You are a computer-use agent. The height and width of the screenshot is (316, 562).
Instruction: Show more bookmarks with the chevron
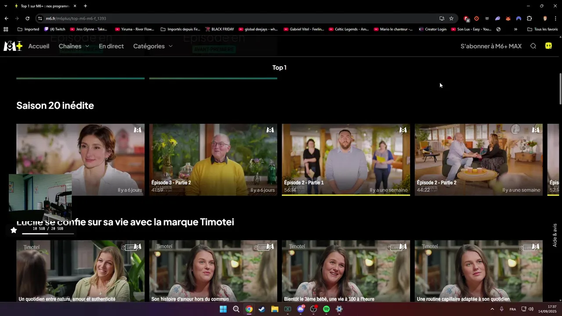click(515, 29)
